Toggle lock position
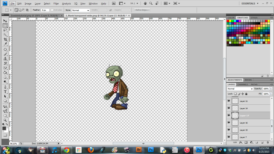 click(243, 94)
